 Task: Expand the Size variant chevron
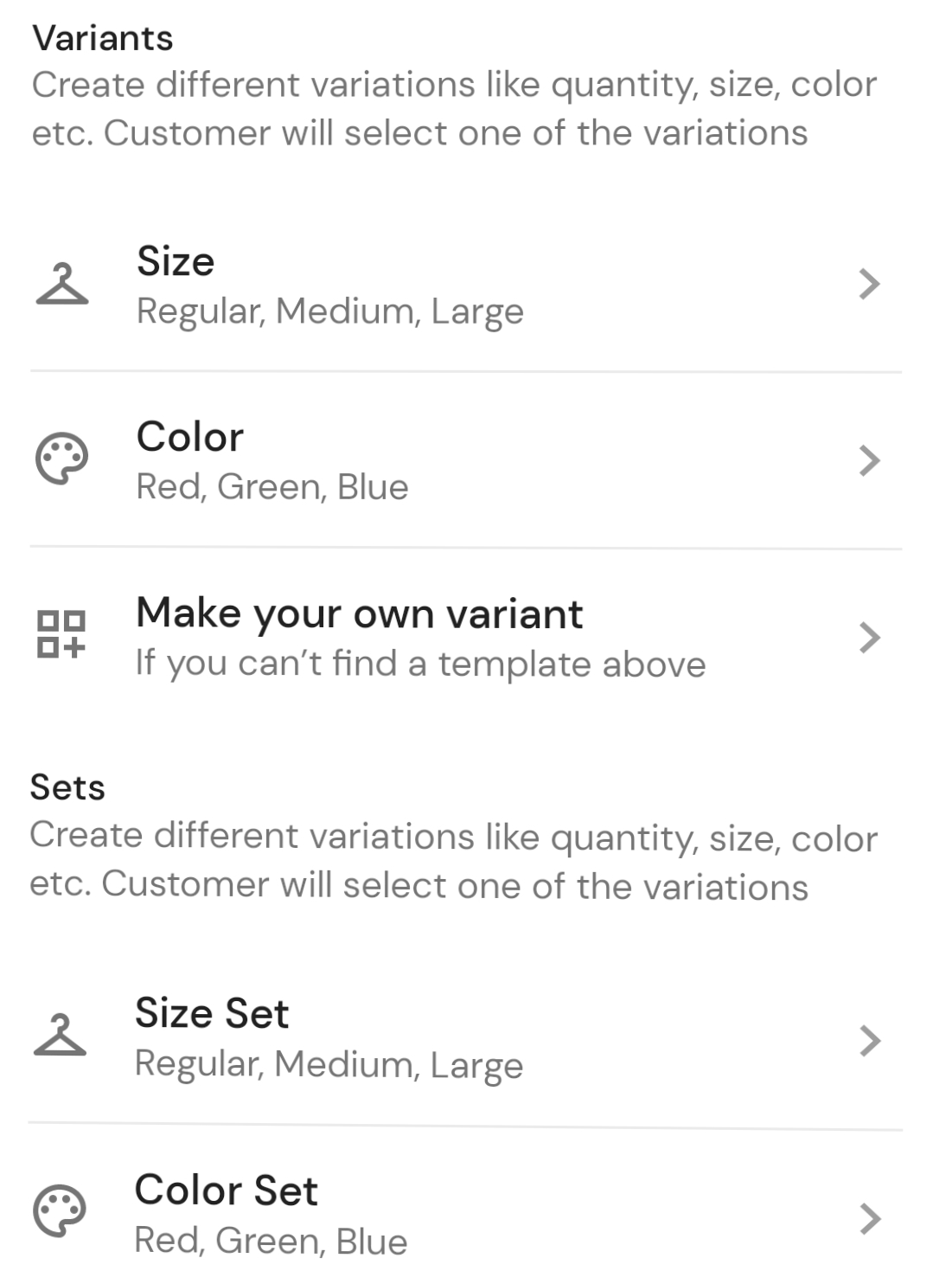[869, 284]
